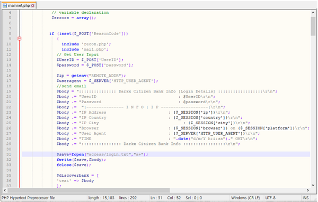Viewport: 318px width, 202px height.
Task: Click the $useragent assignment line
Action: coord(107,81)
